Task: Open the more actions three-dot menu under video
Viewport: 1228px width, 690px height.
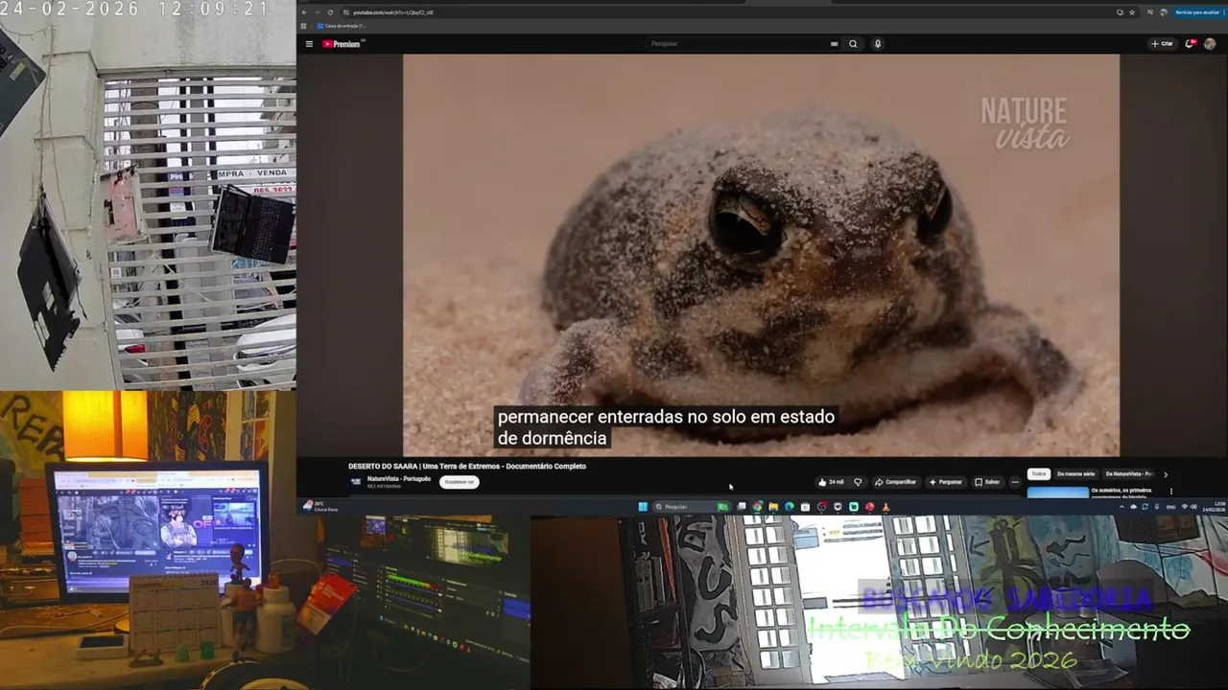Action: 1015,482
